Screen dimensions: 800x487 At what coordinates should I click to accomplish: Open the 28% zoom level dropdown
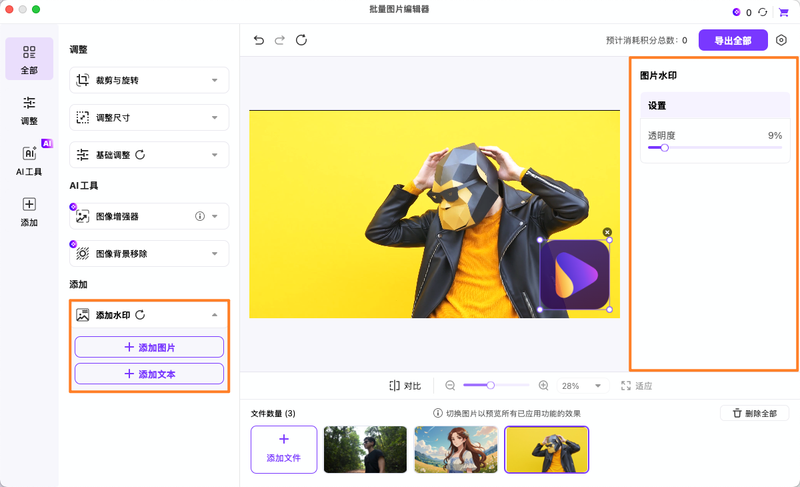583,386
